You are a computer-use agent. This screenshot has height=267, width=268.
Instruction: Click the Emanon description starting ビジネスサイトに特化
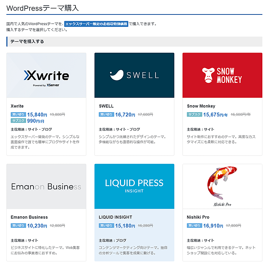(x=45, y=250)
